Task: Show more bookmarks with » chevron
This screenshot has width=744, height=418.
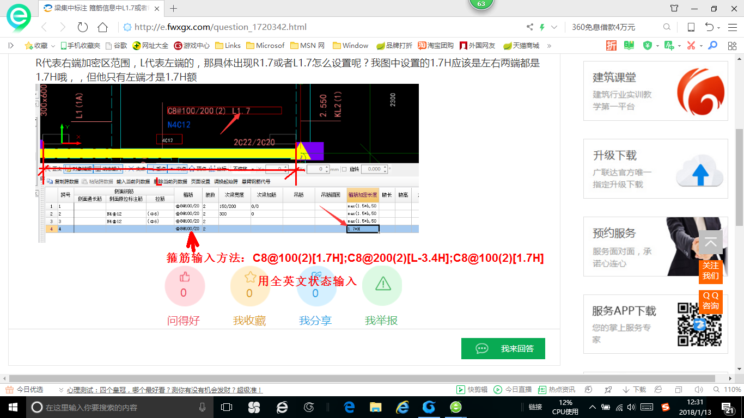Action: tap(549, 46)
